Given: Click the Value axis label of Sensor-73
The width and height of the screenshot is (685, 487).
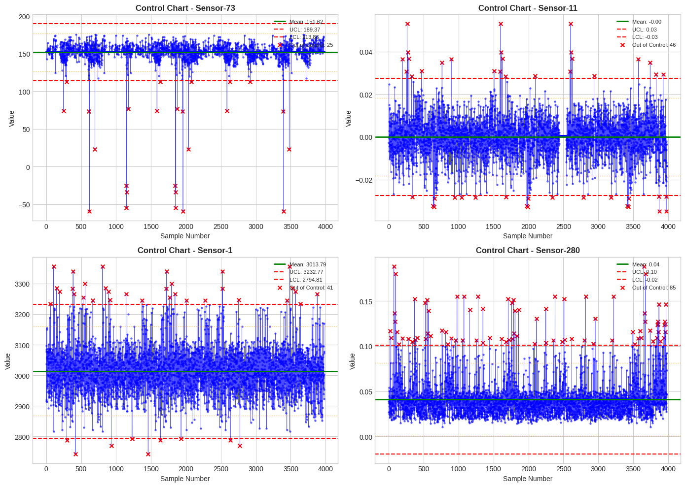Looking at the screenshot, I should pyautogui.click(x=12, y=118).
